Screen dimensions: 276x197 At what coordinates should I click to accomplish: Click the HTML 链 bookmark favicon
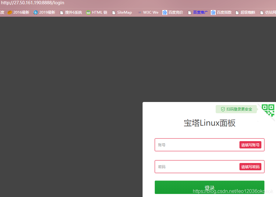(88, 12)
